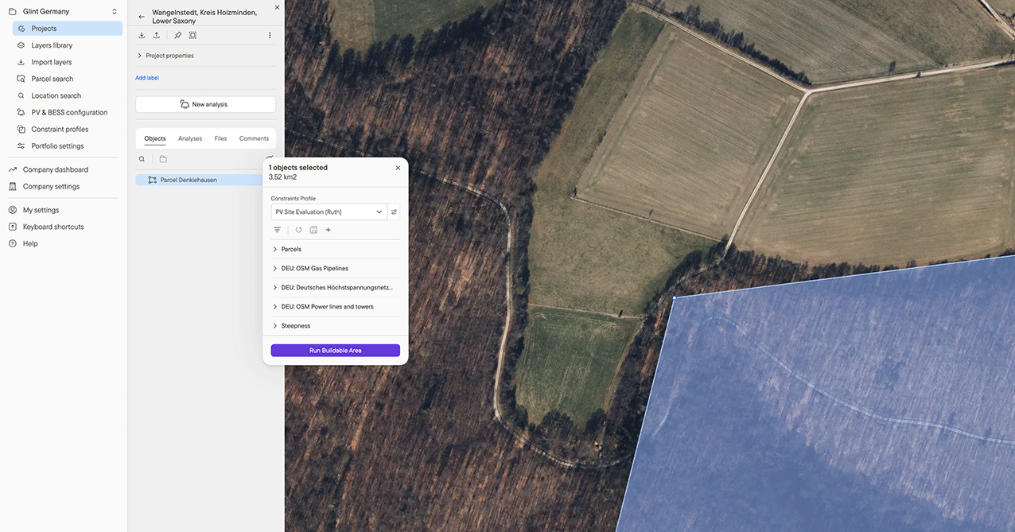Screen dimensions: 1015x532
Task: Click the save icon under Constraints Profile
Action: click(x=313, y=230)
